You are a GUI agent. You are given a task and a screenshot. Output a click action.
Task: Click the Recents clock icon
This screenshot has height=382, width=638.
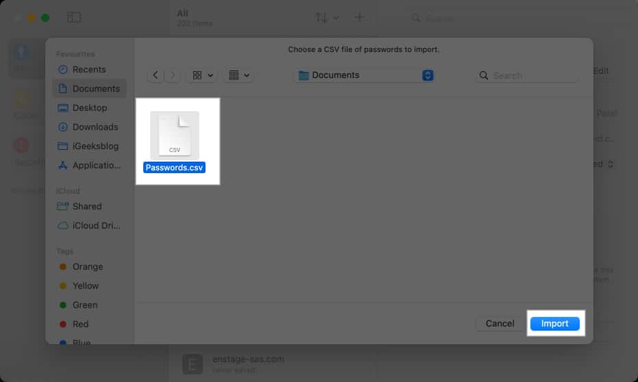click(x=62, y=70)
